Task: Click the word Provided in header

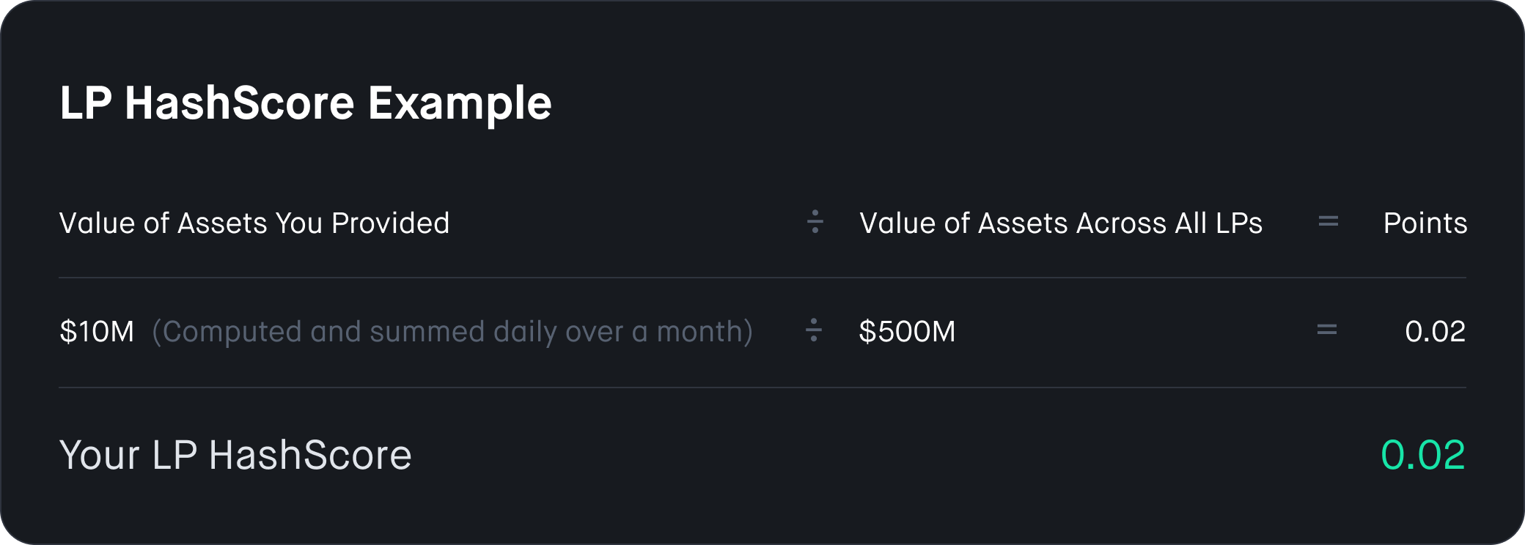Action: tap(390, 223)
